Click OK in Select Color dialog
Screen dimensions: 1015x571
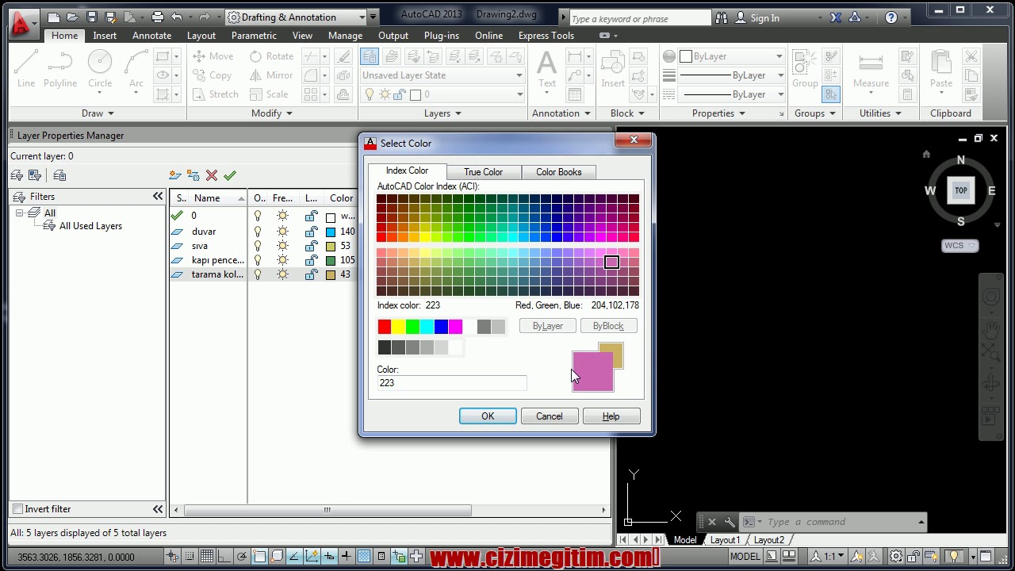(488, 416)
